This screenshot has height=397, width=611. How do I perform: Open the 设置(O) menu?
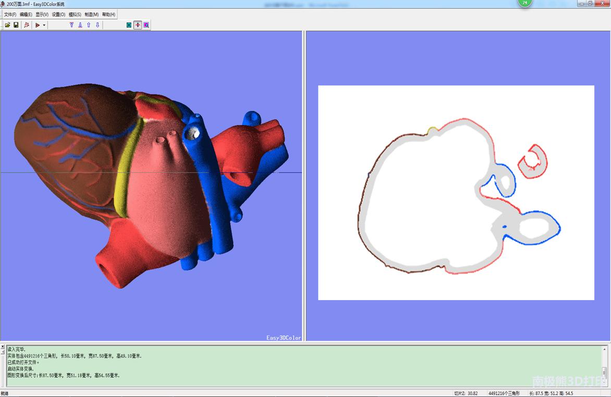pyautogui.click(x=57, y=14)
